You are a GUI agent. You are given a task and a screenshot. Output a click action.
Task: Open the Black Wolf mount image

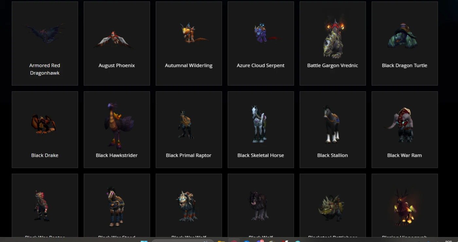259,206
